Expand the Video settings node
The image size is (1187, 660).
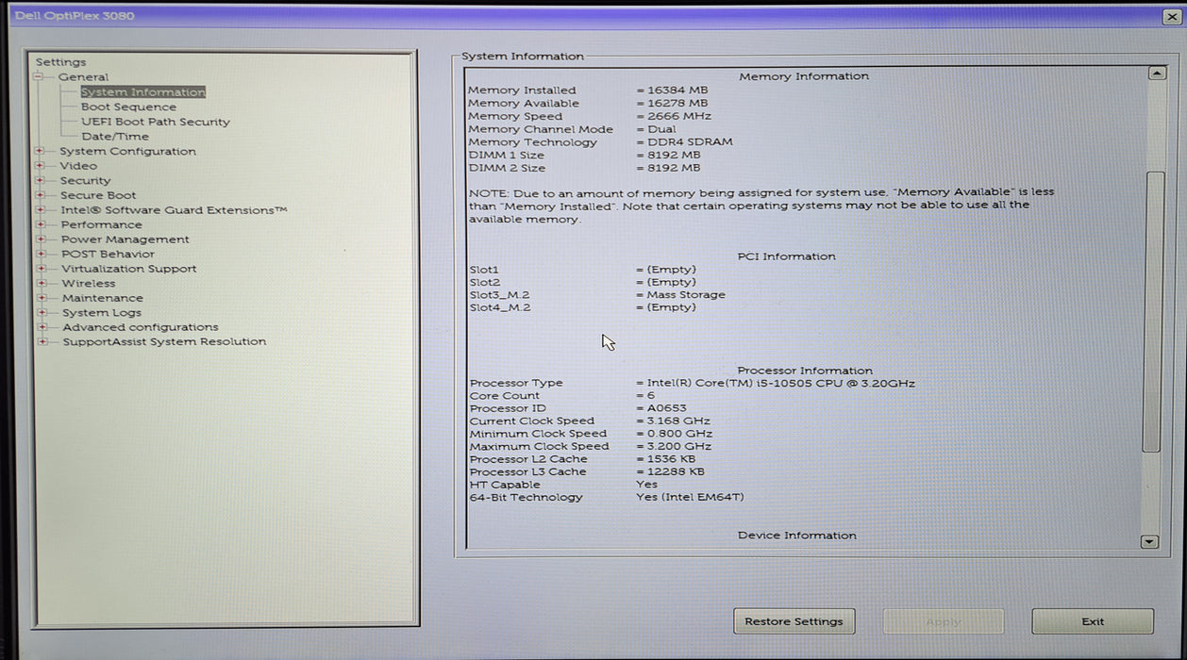coord(41,166)
